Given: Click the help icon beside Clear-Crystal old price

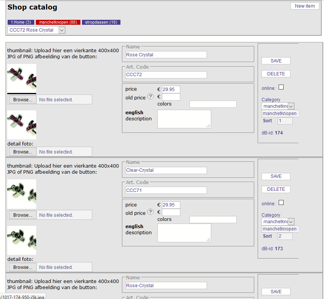Looking at the screenshot, I should pos(150,212).
